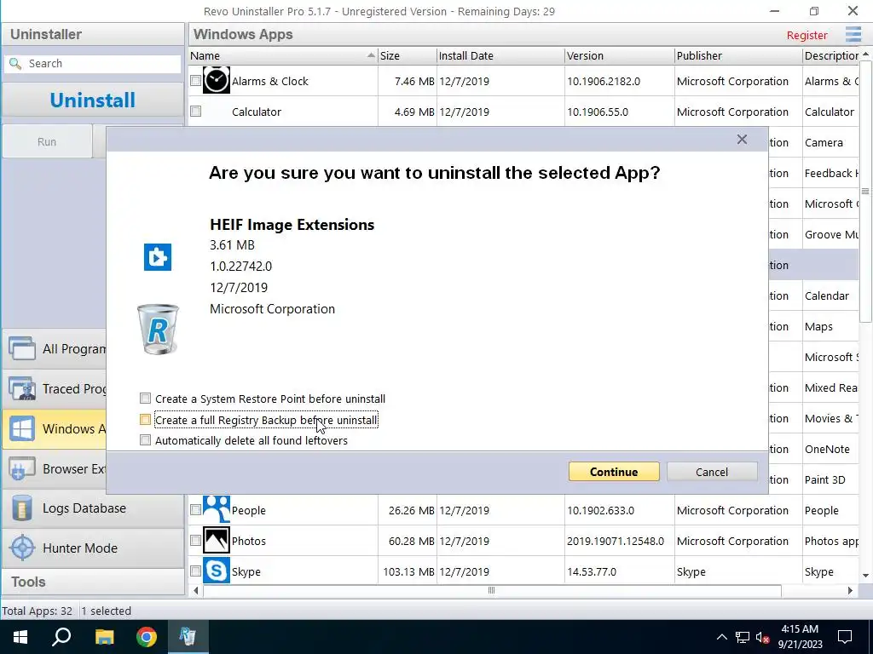Screen dimensions: 873x654
Task: Open the Windows notification center
Action: (x=845, y=637)
